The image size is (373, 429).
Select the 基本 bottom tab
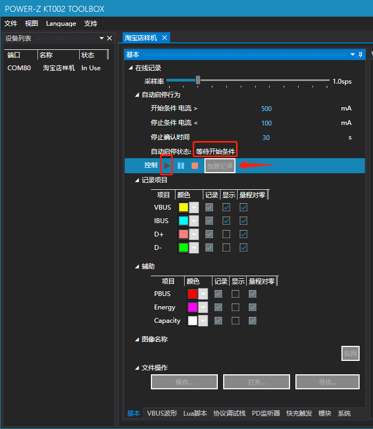click(x=134, y=413)
